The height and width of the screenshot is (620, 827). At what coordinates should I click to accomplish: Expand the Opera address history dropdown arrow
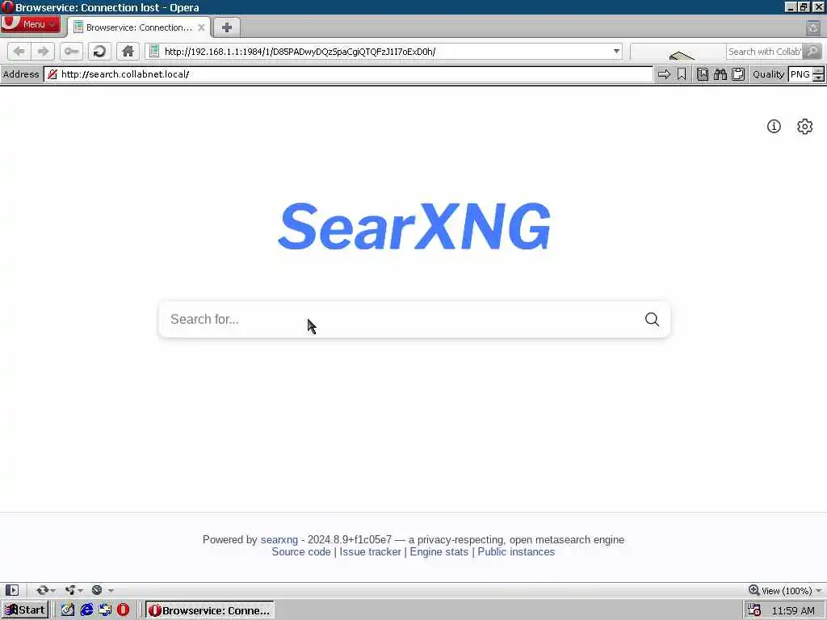(616, 51)
